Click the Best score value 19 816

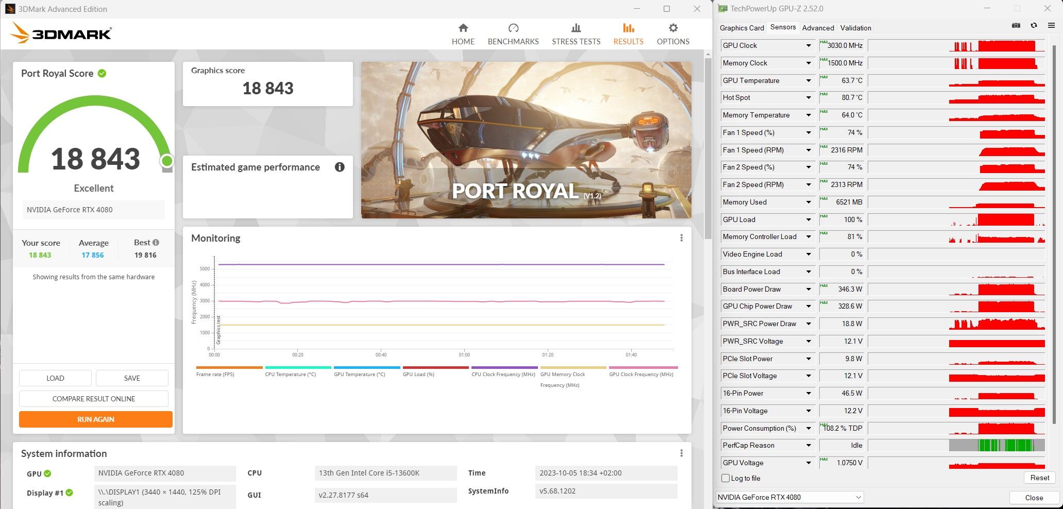click(x=145, y=255)
